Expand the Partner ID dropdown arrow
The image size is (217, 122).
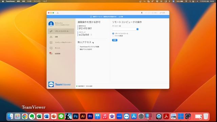pos(137,29)
